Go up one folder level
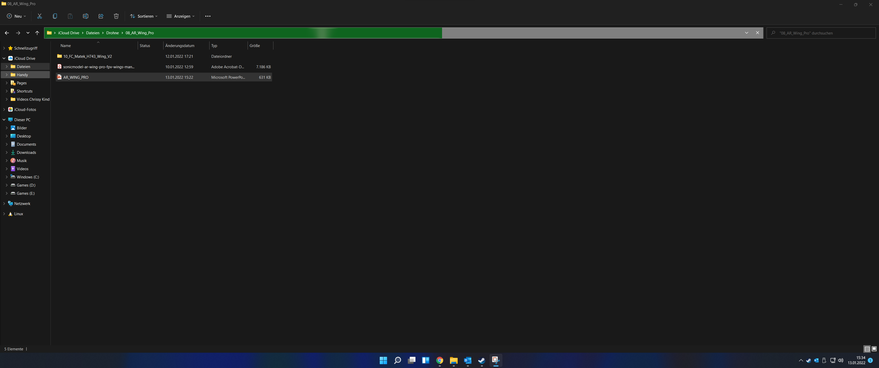 tap(37, 33)
